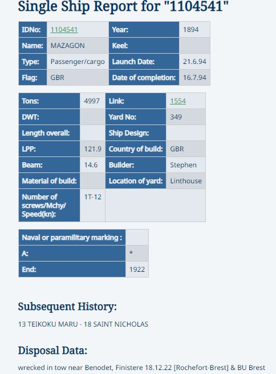Open the IDNo link 1104541
The width and height of the screenshot is (276, 374).
pos(64,30)
